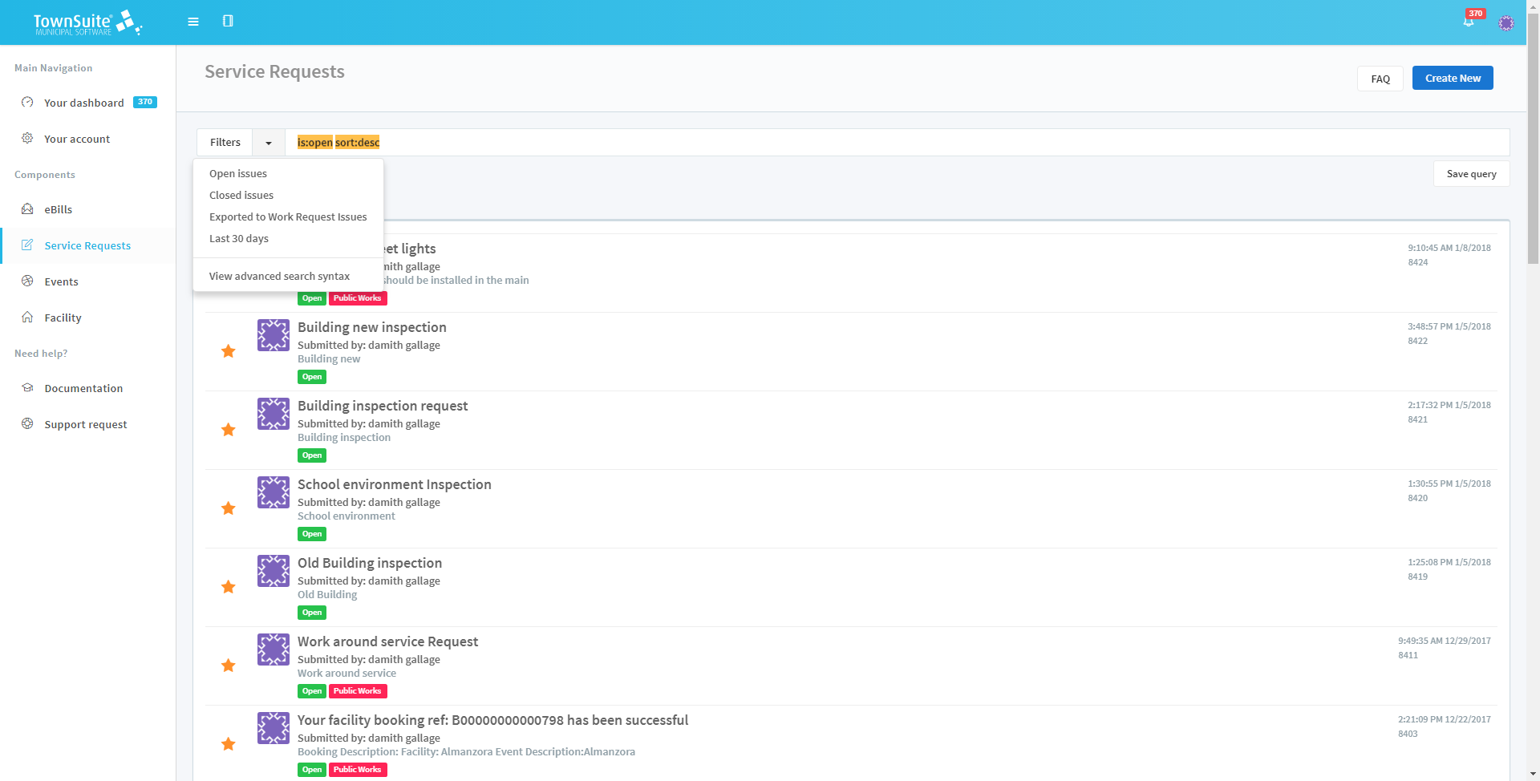
Task: Toggle the hamburger sidebar menu
Action: tap(193, 22)
